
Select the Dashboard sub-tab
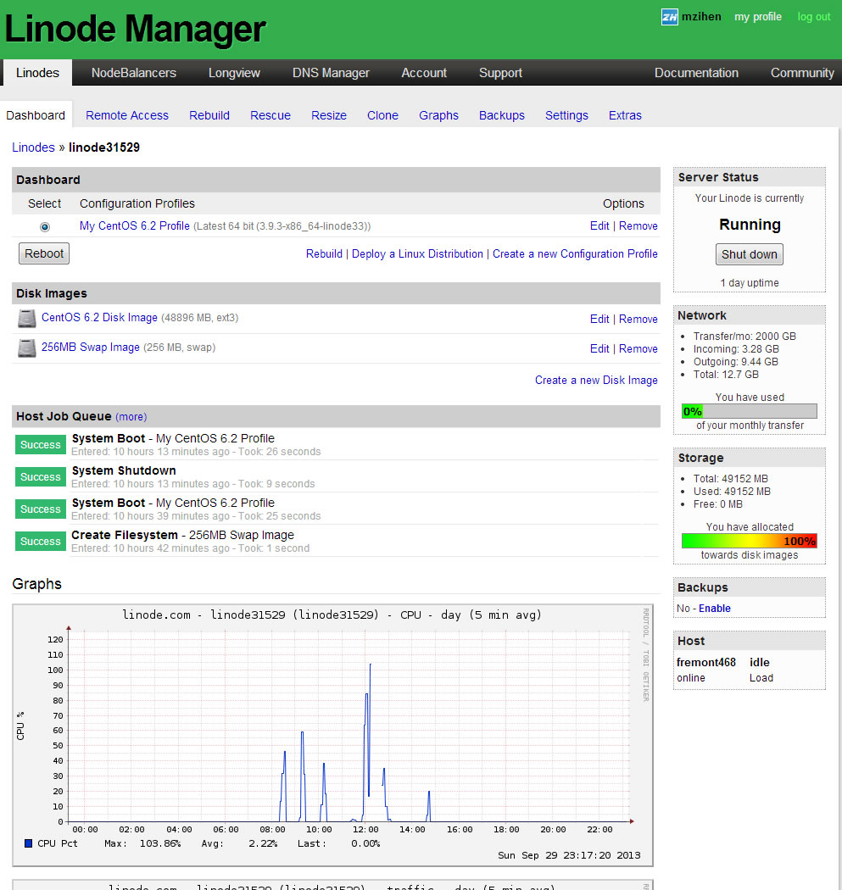coord(36,115)
